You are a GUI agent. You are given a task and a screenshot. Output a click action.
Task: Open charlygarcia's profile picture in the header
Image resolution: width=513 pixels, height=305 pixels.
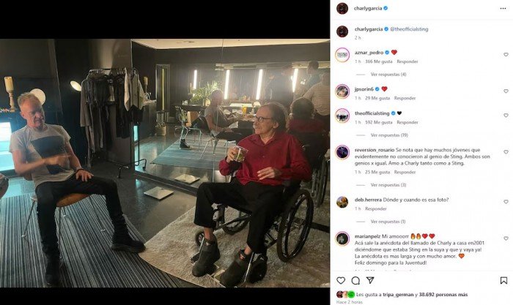[342, 9]
